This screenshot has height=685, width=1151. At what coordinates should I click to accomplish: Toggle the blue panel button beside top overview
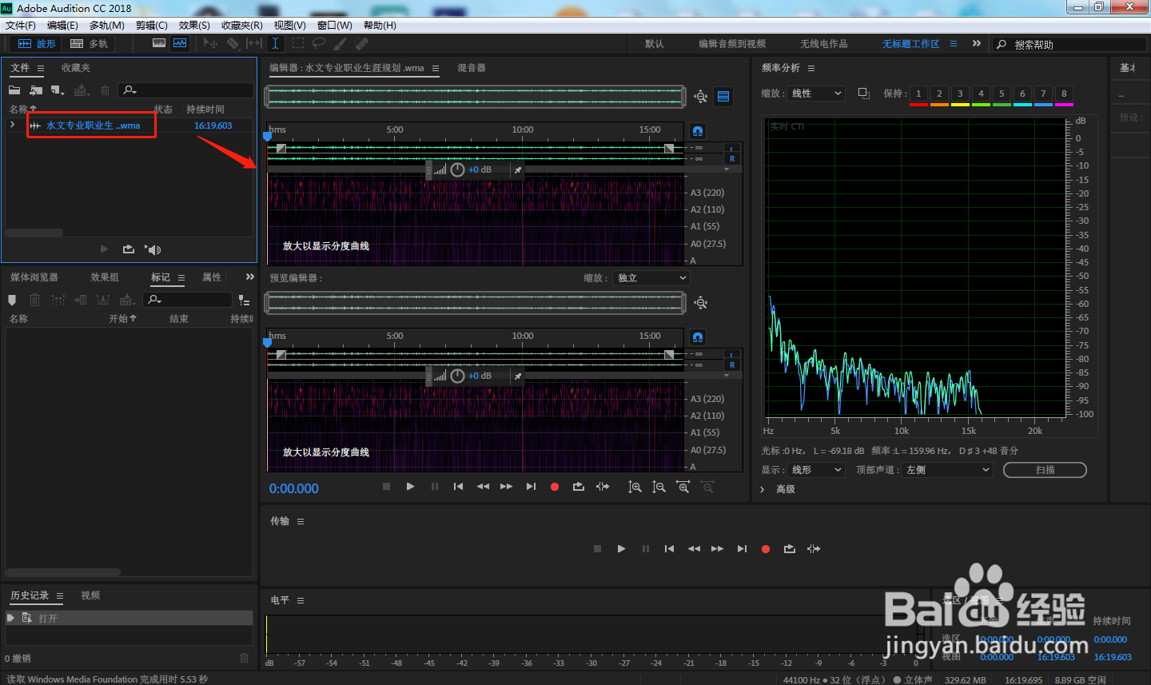coord(723,97)
